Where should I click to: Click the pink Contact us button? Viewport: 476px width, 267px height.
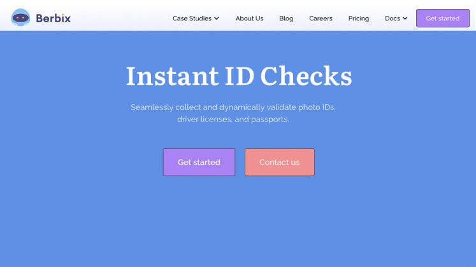[x=280, y=162]
